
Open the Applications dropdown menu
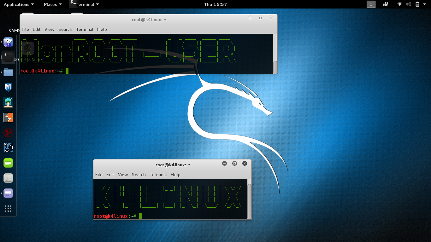pos(19,4)
